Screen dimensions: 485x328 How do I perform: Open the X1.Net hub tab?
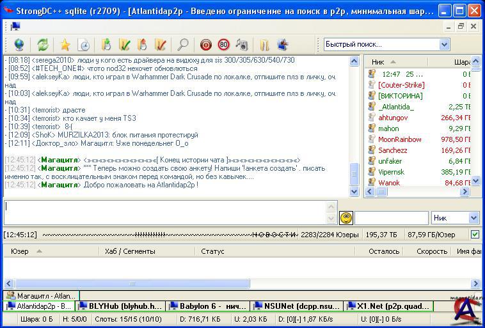point(388,306)
